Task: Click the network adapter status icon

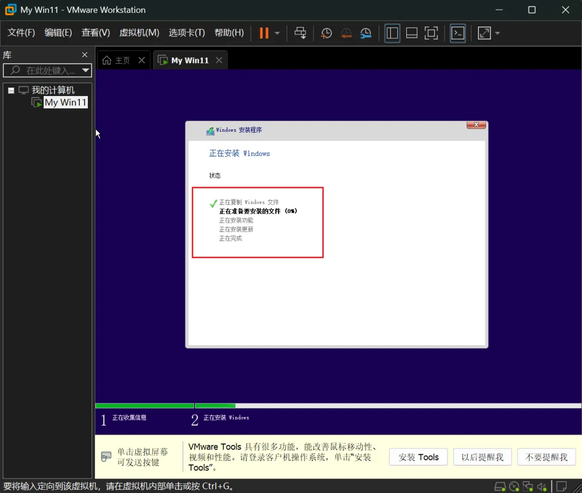Action: 528,487
